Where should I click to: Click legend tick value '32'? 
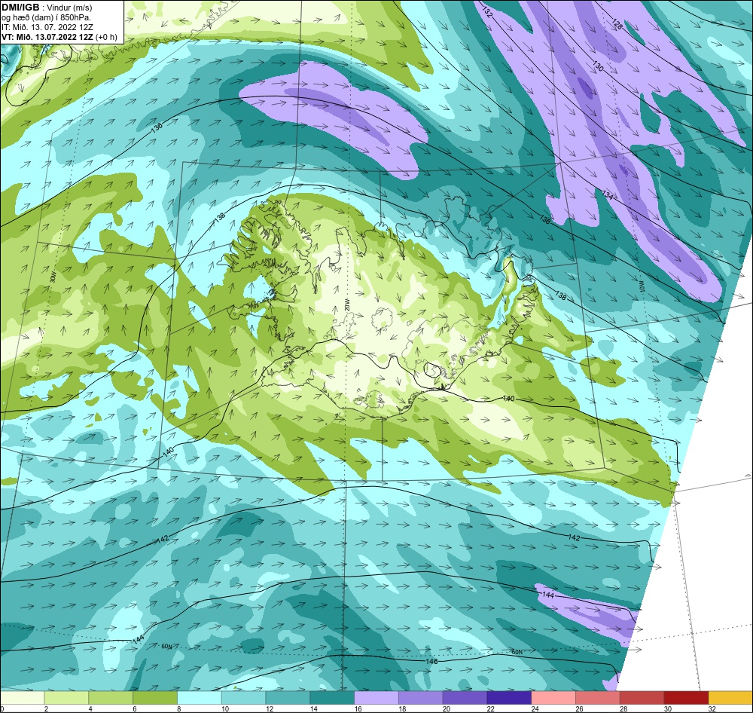pos(712,708)
